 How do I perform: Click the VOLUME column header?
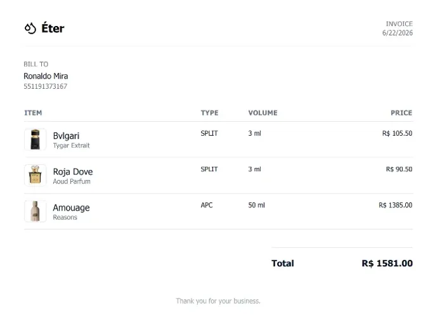click(x=263, y=113)
